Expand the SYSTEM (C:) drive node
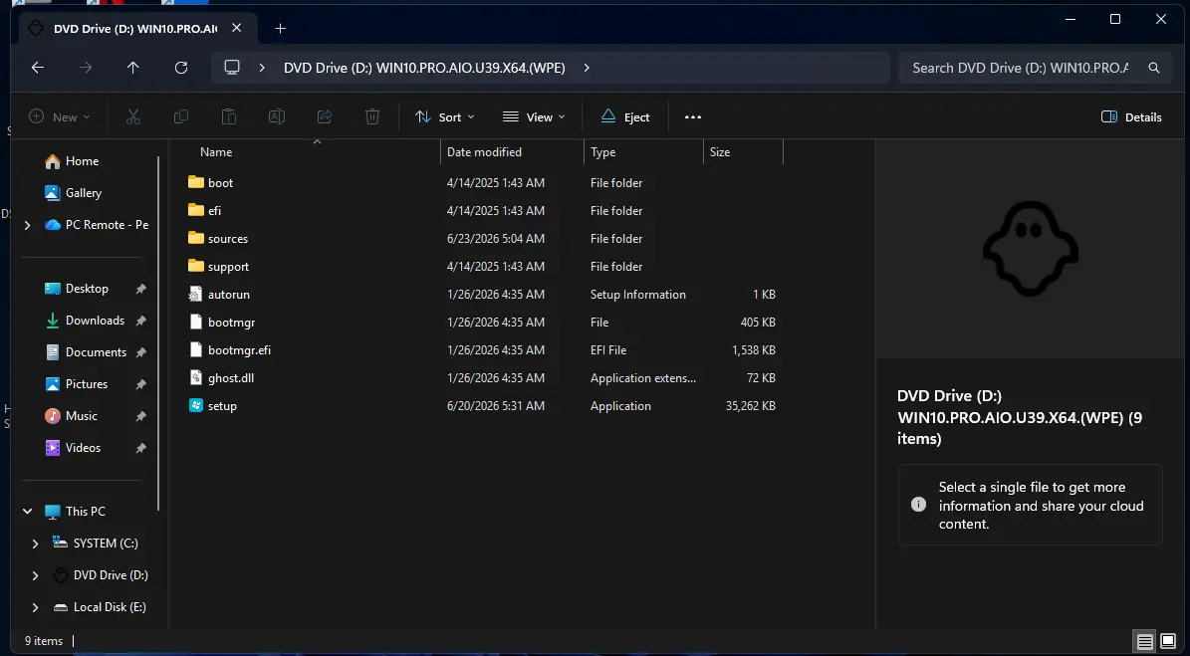 35,544
